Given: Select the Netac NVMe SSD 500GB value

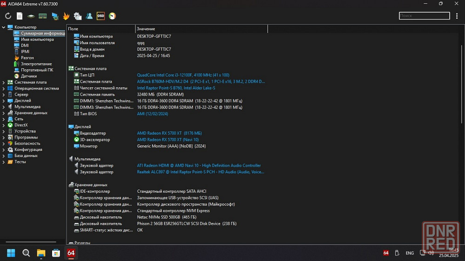Looking at the screenshot, I should [166, 217].
